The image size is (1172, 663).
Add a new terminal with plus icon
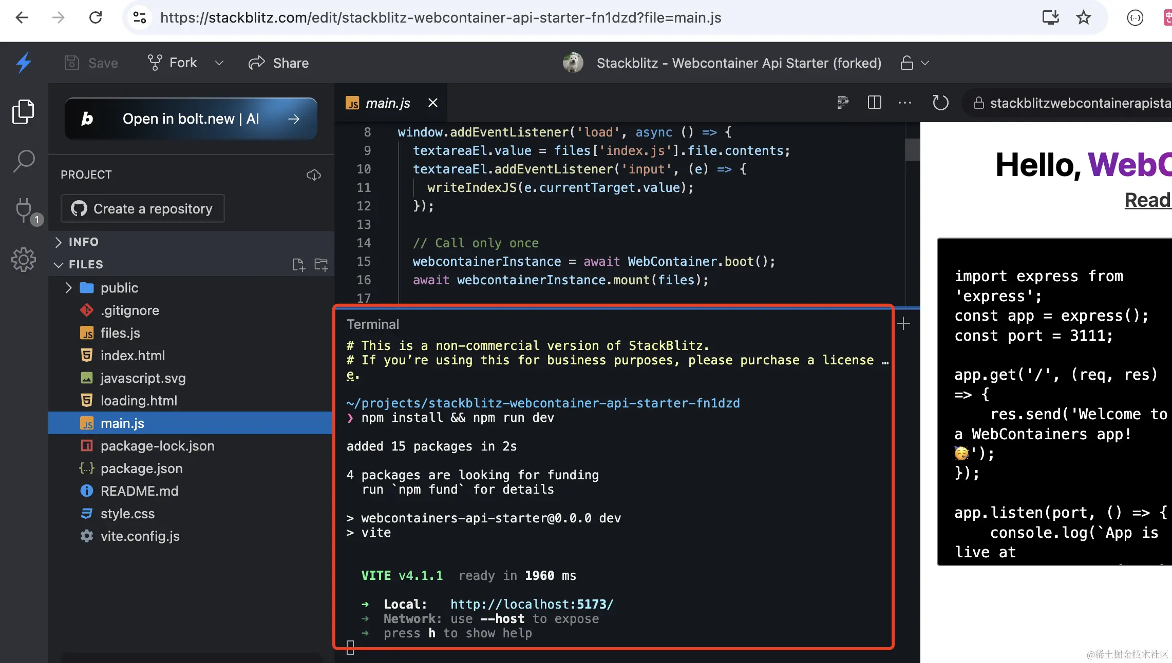(903, 323)
